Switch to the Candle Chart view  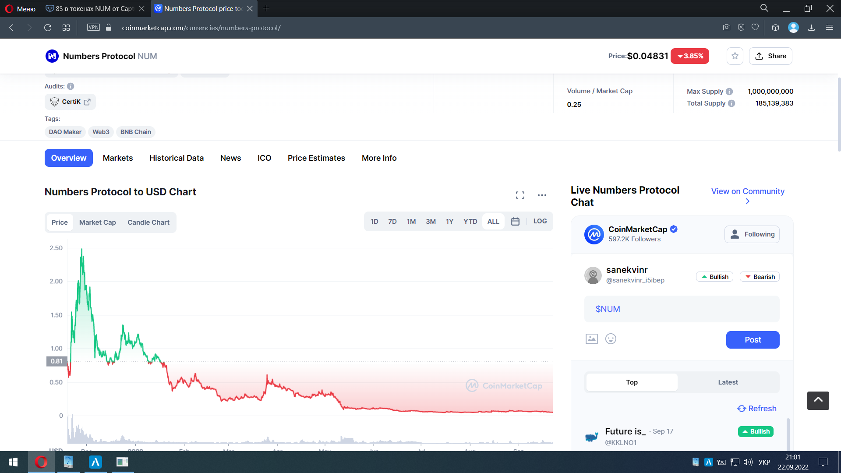[x=148, y=222]
